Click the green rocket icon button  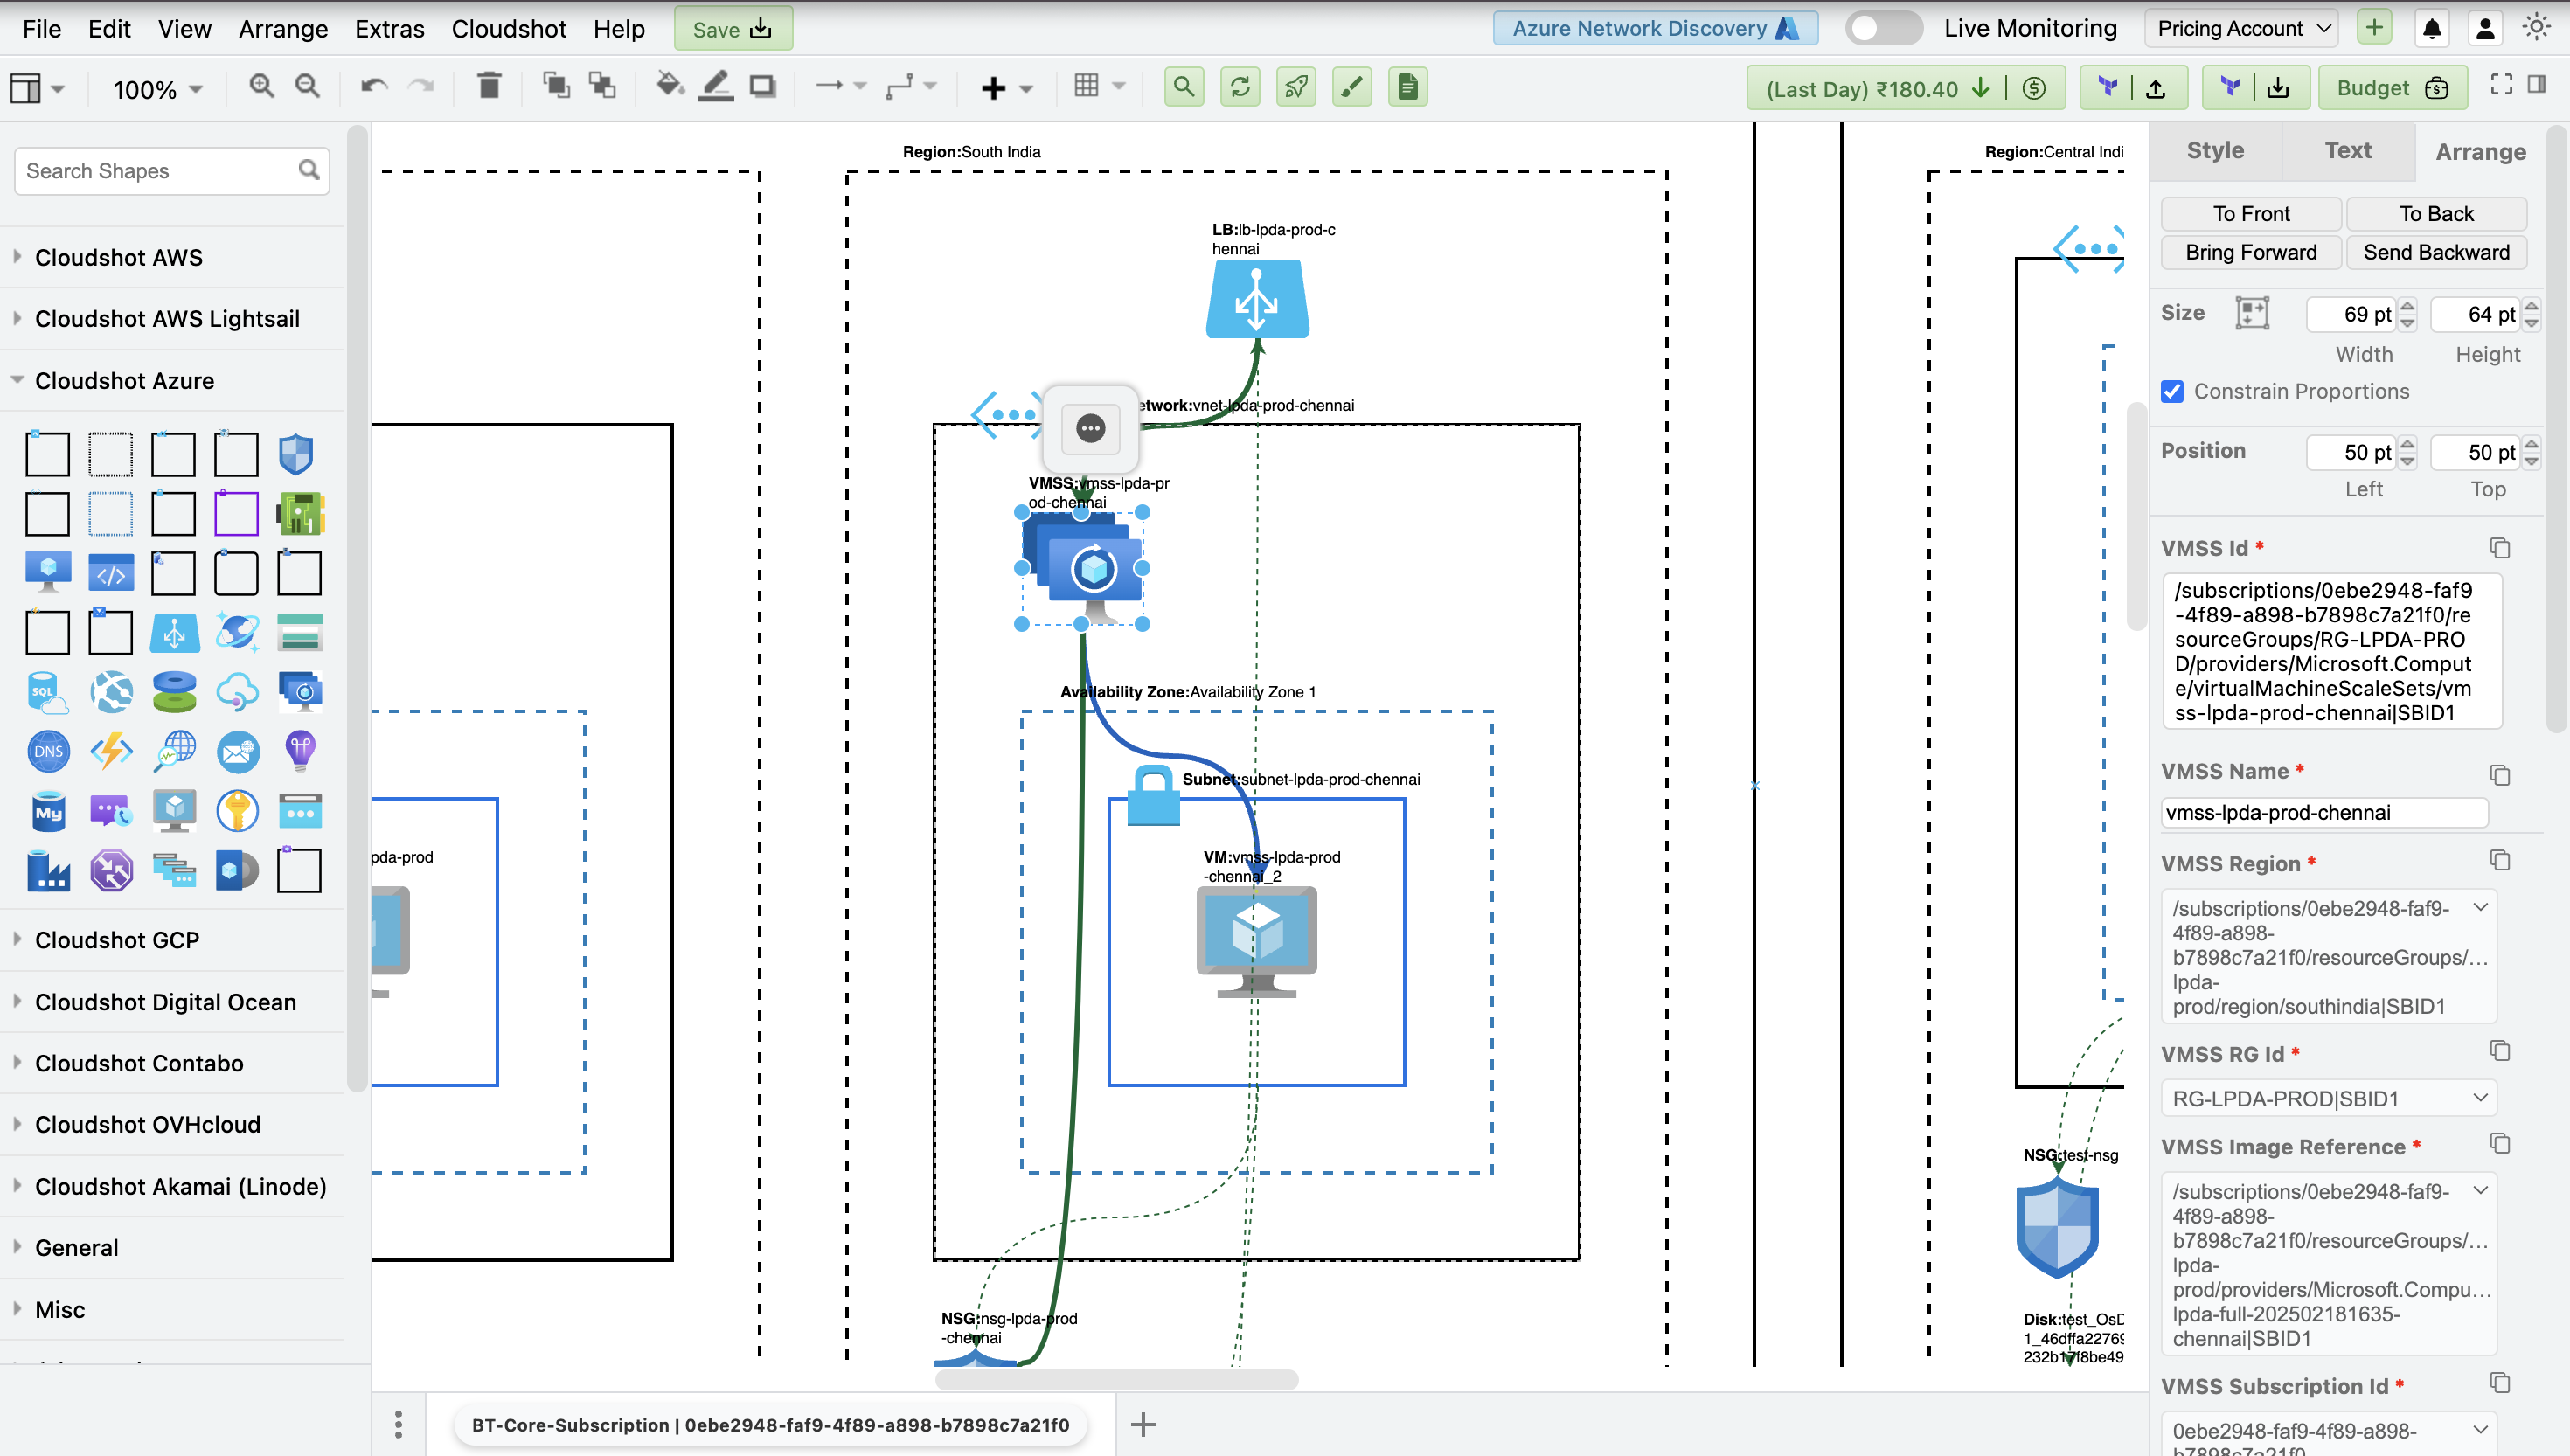coord(1296,87)
